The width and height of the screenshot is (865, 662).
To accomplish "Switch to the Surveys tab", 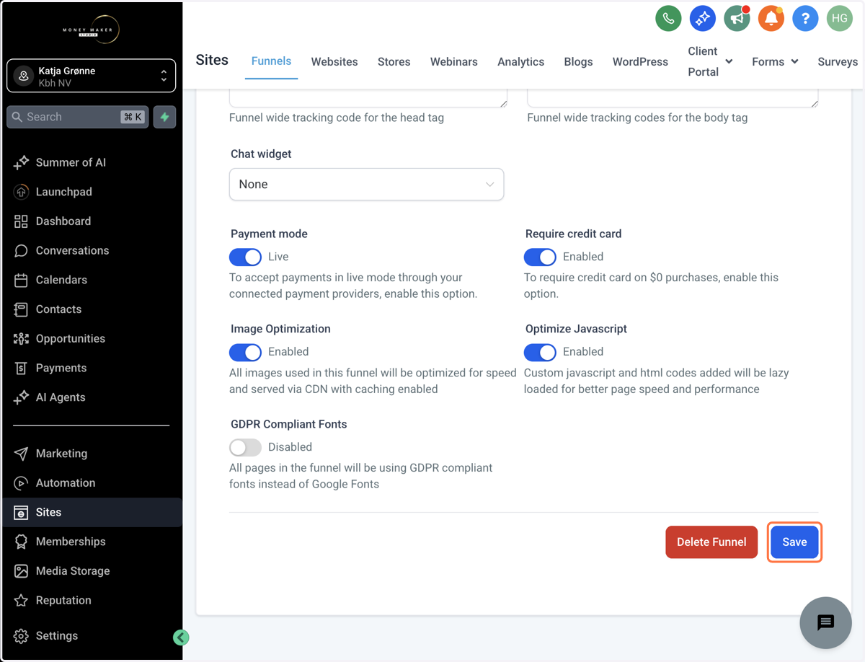I will coord(838,62).
